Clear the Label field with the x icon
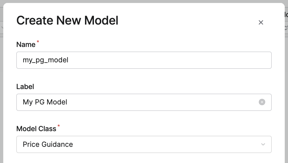288x163 pixels. [x=262, y=102]
